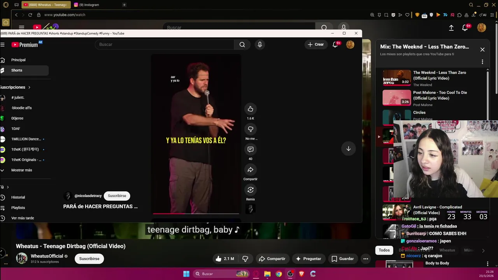Dislike the short via 'No me...' thumb
498x280 pixels.
tap(251, 129)
